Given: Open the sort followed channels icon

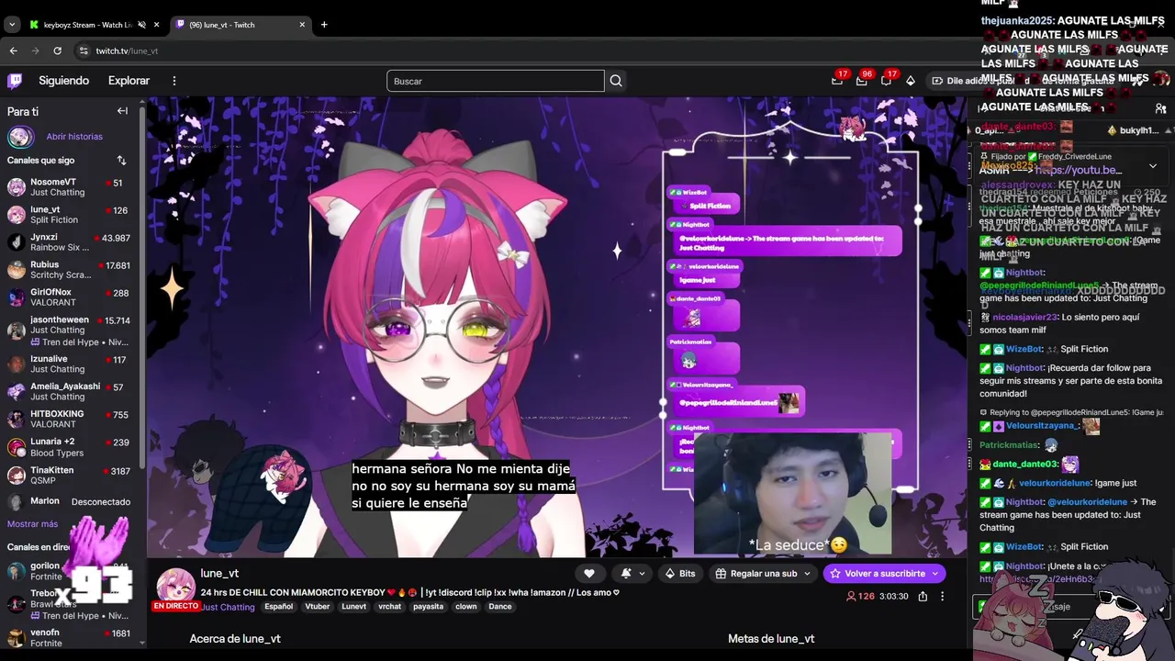Looking at the screenshot, I should tap(121, 161).
